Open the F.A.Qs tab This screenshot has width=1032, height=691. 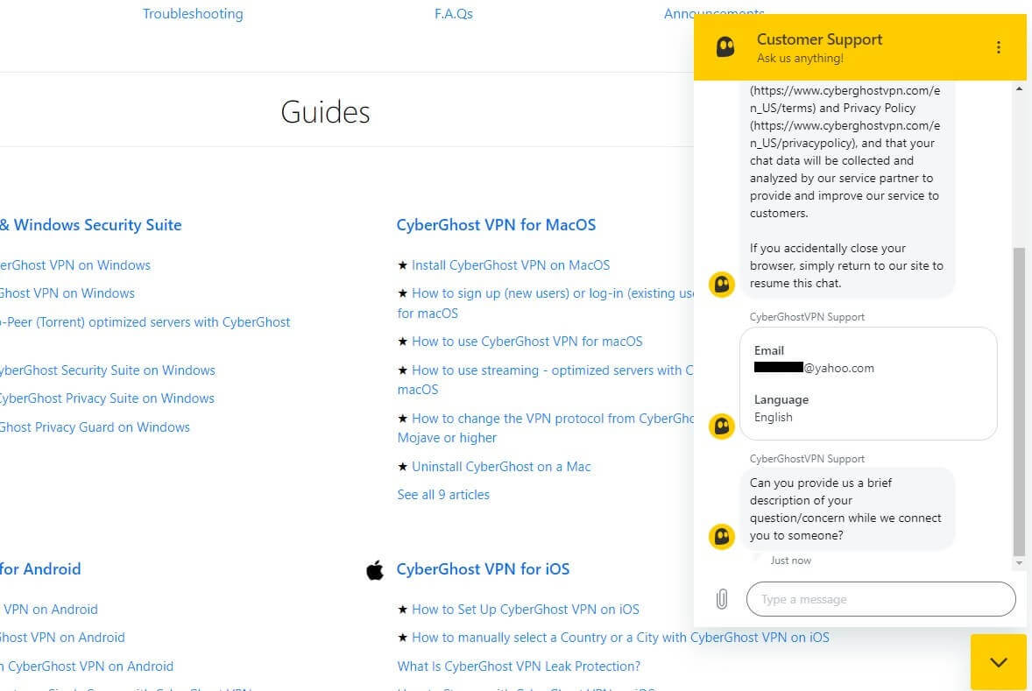coord(453,14)
